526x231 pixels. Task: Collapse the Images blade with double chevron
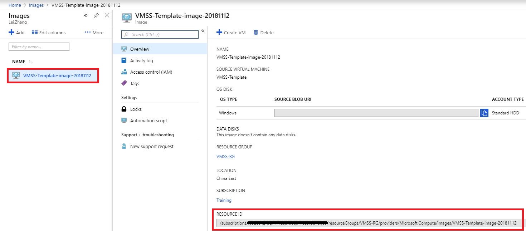pyautogui.click(x=86, y=15)
